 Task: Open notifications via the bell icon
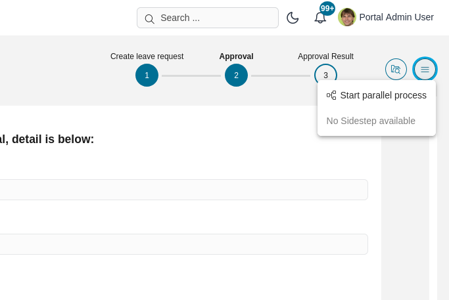point(320,18)
